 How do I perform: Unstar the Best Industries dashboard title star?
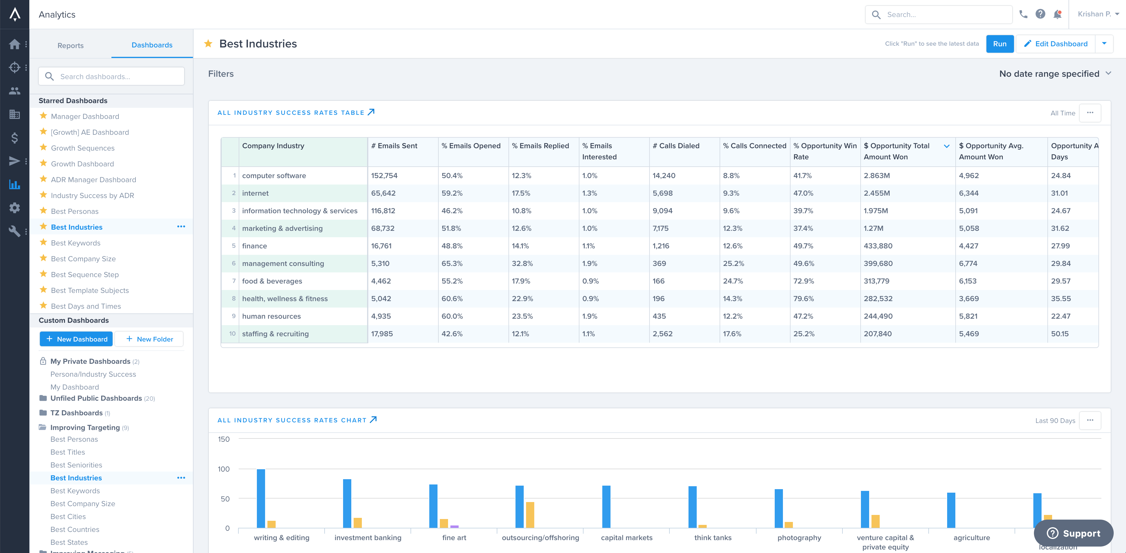coord(208,44)
